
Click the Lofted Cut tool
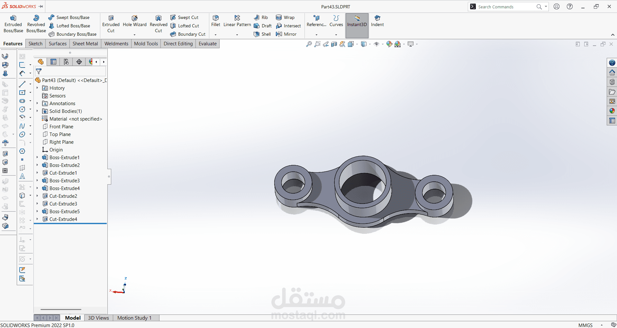185,26
